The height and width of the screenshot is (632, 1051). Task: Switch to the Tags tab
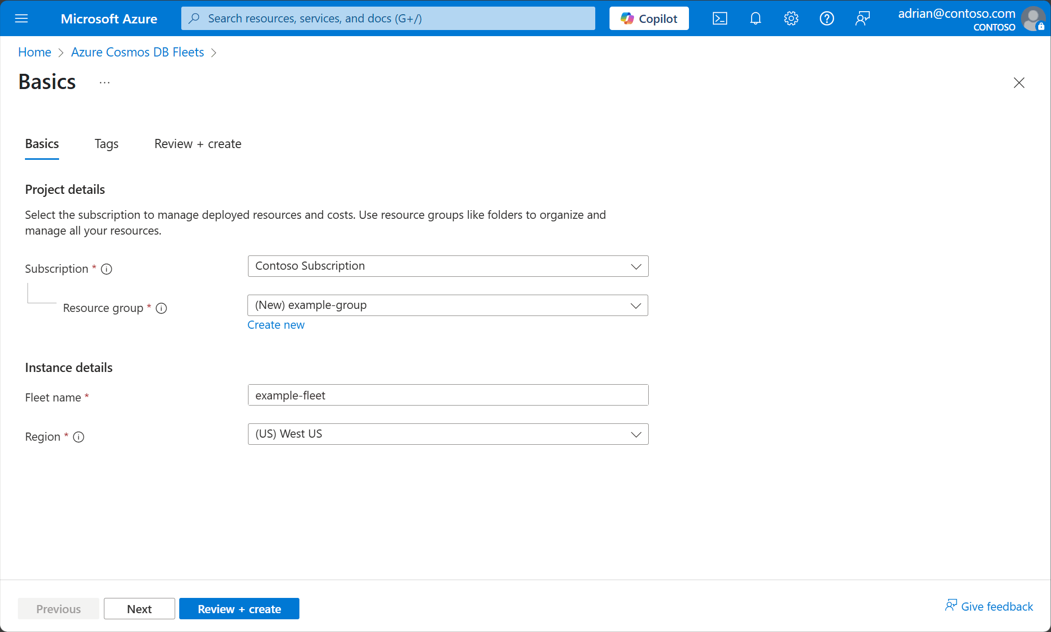106,144
